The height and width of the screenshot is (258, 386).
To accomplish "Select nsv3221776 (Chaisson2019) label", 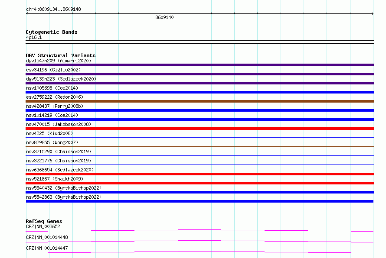I will [59, 161].
